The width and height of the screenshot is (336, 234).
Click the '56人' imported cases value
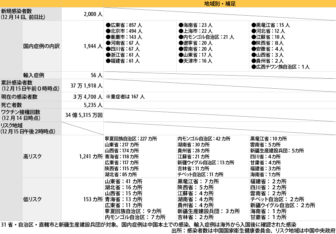click(97, 75)
